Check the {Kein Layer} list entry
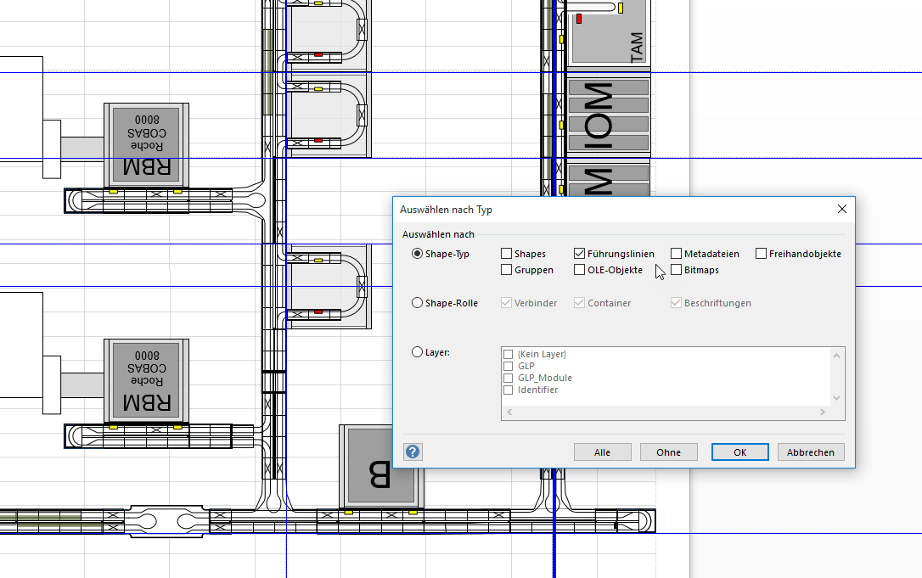The image size is (922, 578). (508, 354)
